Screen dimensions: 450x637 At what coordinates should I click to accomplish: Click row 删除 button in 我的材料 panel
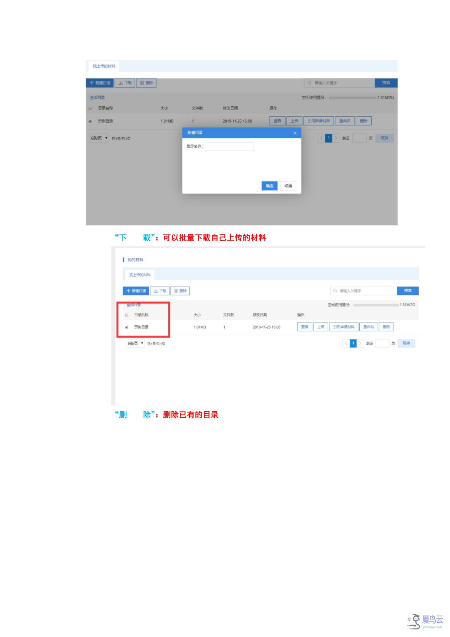[386, 327]
